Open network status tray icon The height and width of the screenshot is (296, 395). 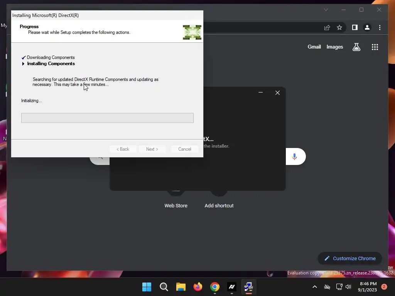click(x=339, y=287)
